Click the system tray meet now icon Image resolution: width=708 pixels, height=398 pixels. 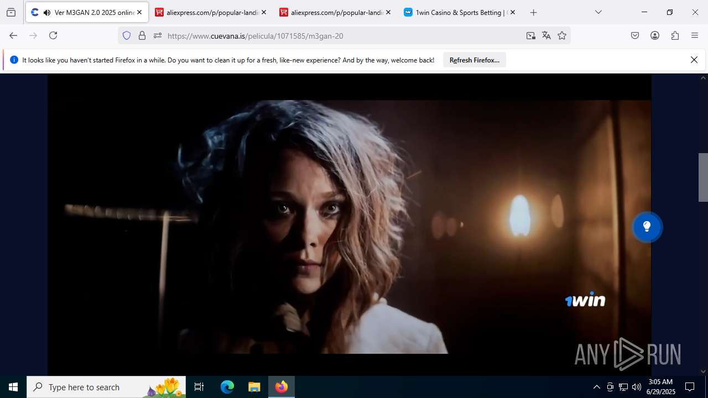point(610,387)
